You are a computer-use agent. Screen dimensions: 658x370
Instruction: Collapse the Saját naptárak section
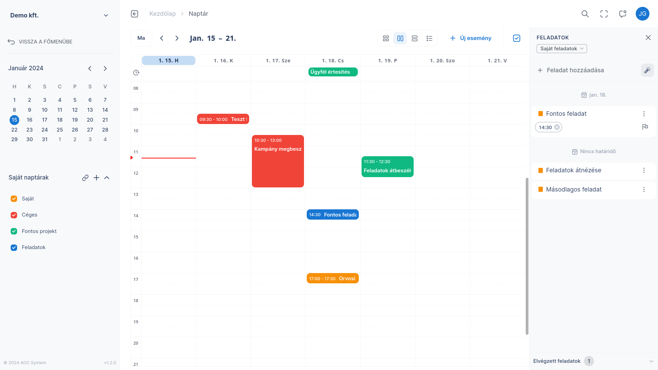pyautogui.click(x=107, y=177)
